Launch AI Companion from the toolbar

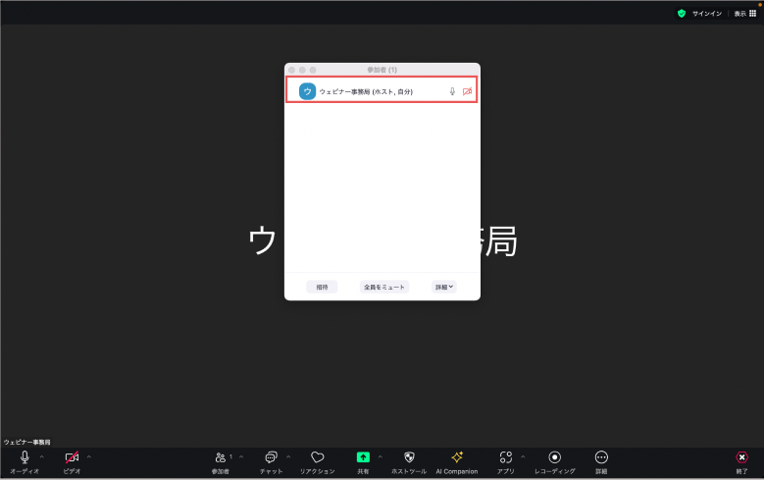[x=456, y=457]
